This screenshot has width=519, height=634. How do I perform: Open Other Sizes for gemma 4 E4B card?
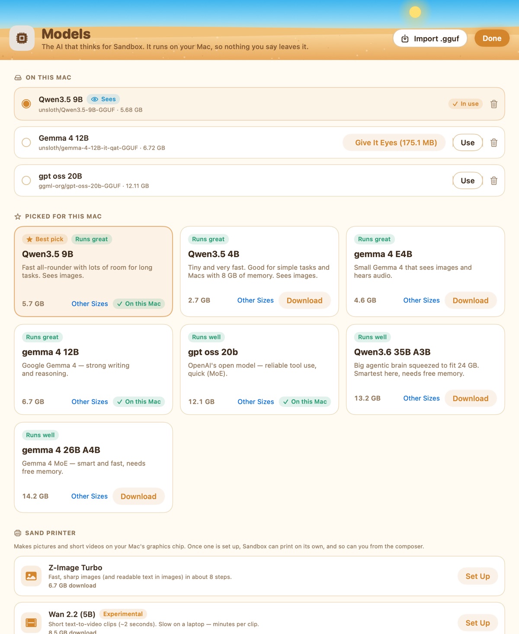(421, 300)
